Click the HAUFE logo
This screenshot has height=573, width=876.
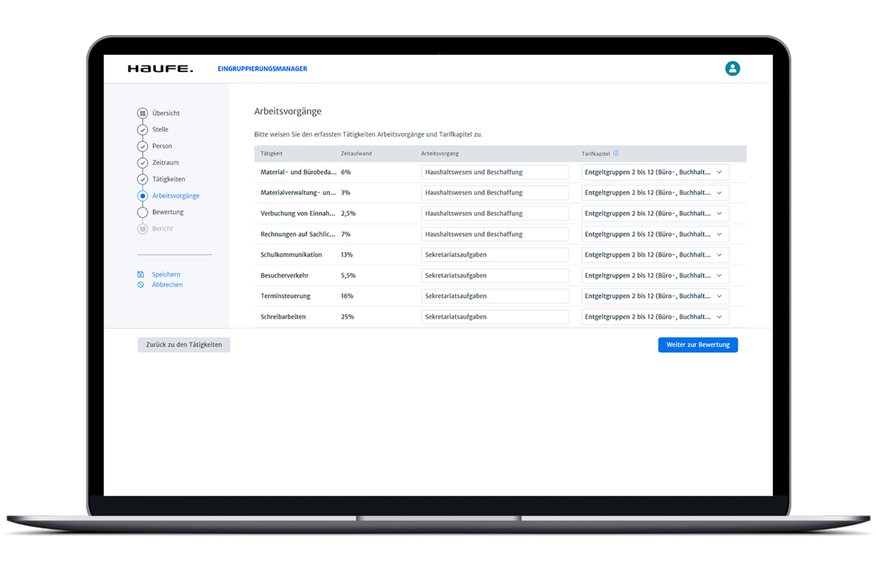tap(160, 68)
